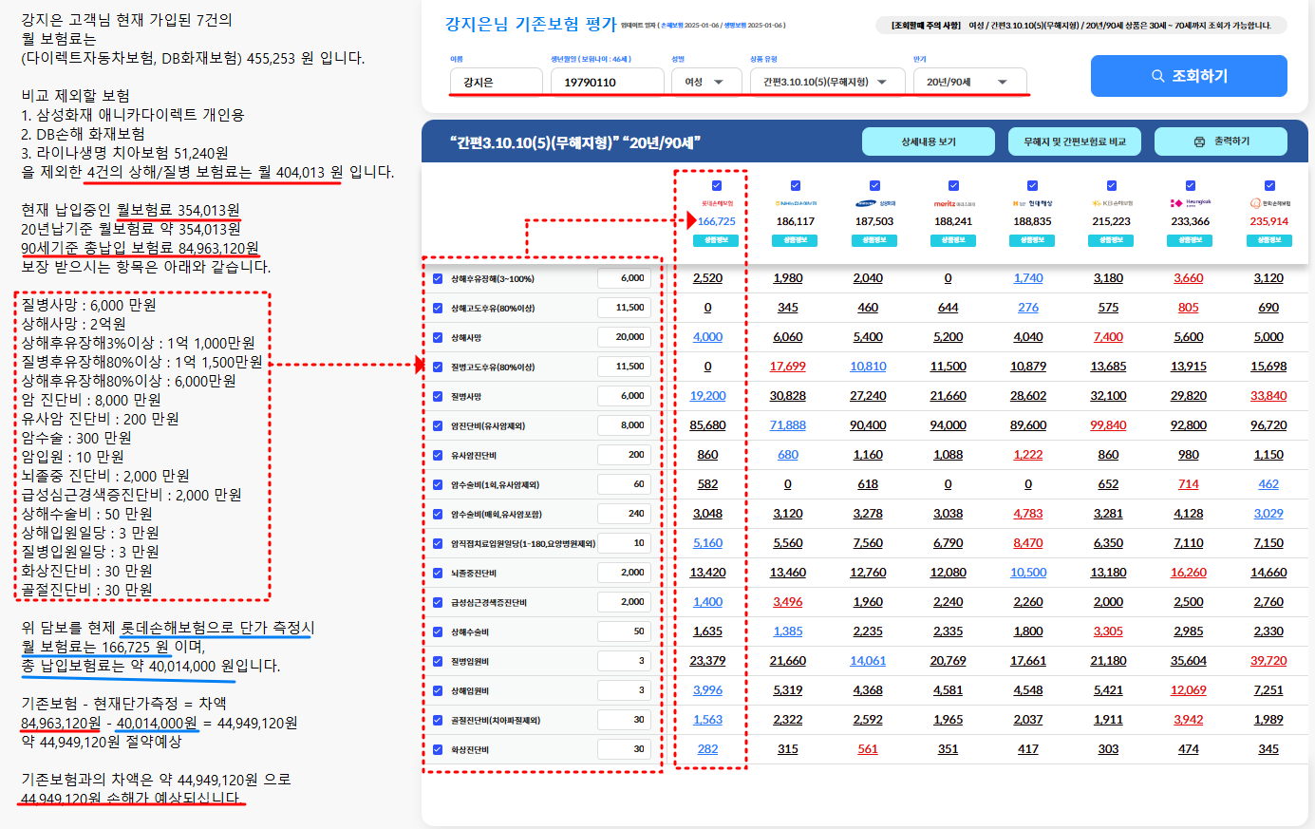Uncheck the column checkbox above 187,503
This screenshot has width=1315, height=829.
click(x=874, y=186)
